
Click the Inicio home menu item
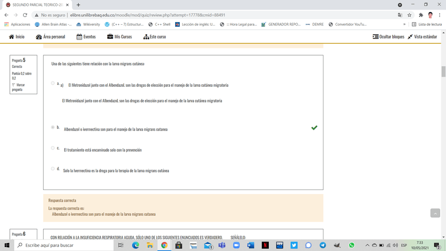click(x=16, y=37)
